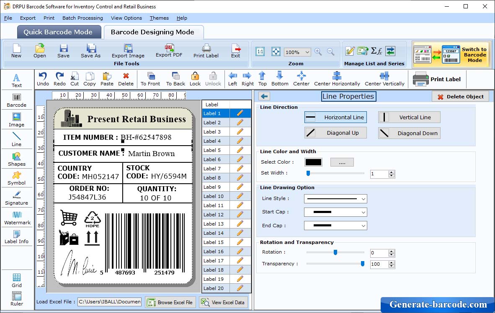Switch to Barcode Mode button
This screenshot has height=313, width=495.
(451, 54)
